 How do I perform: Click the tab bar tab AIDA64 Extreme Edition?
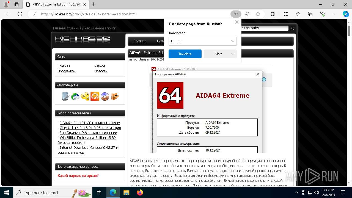(x=56, y=4)
